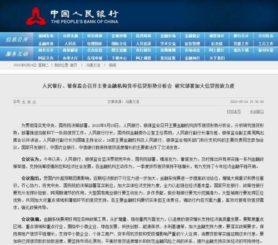Select 在线申报 navigation item
Screen dimensions: 278x245
coord(95,58)
